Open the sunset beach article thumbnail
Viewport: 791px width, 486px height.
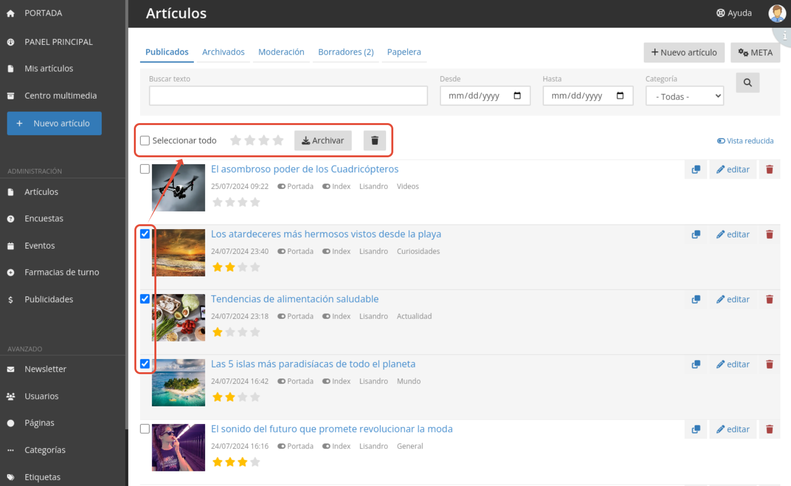[x=178, y=253]
